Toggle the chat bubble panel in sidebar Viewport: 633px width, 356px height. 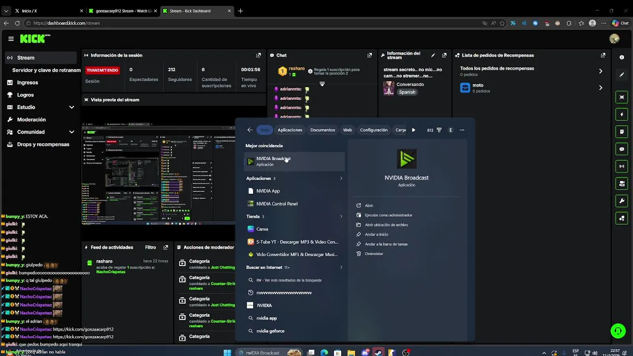point(622,149)
